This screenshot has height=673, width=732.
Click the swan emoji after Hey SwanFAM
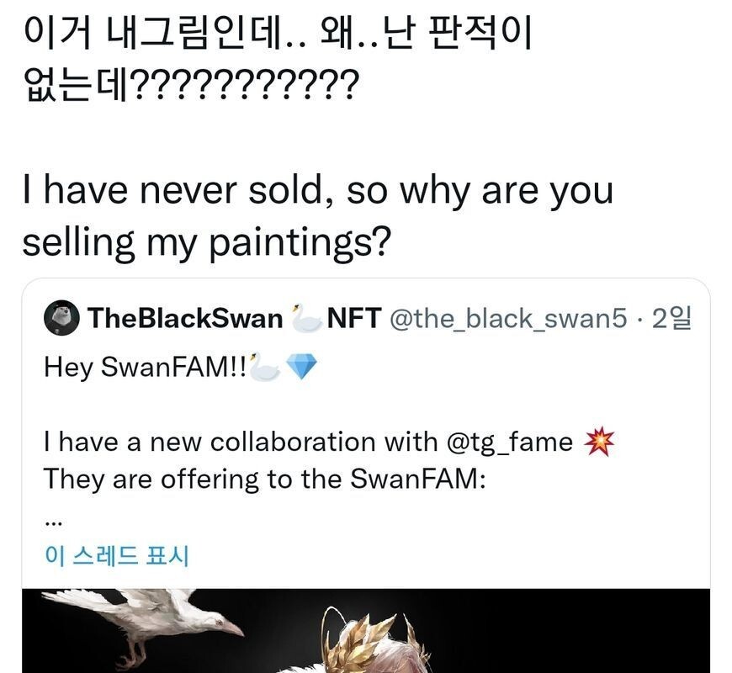click(264, 367)
